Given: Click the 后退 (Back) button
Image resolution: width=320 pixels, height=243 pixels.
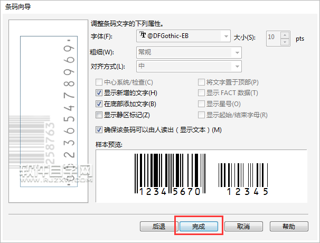Looking at the screenshot, I should 159,226.
